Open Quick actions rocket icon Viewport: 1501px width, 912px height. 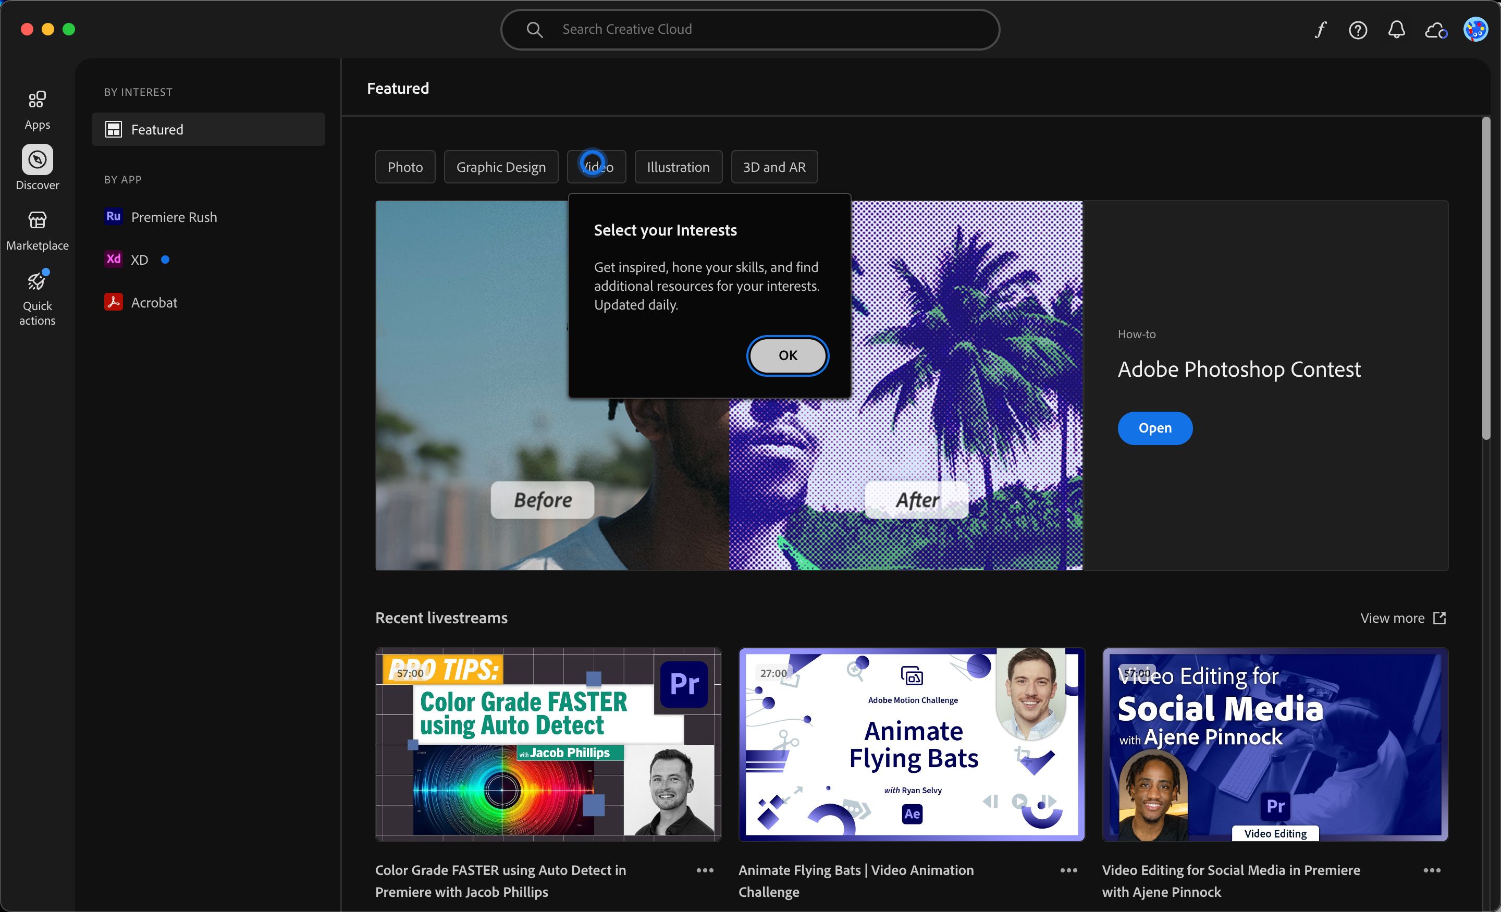pos(37,281)
